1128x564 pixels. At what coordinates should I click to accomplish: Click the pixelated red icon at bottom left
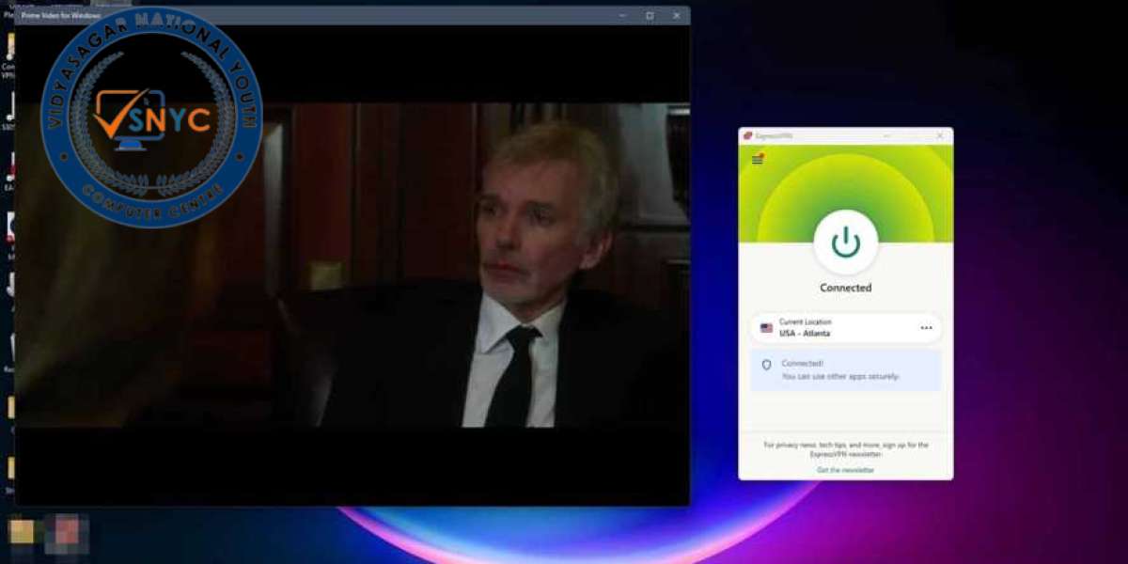(x=67, y=532)
